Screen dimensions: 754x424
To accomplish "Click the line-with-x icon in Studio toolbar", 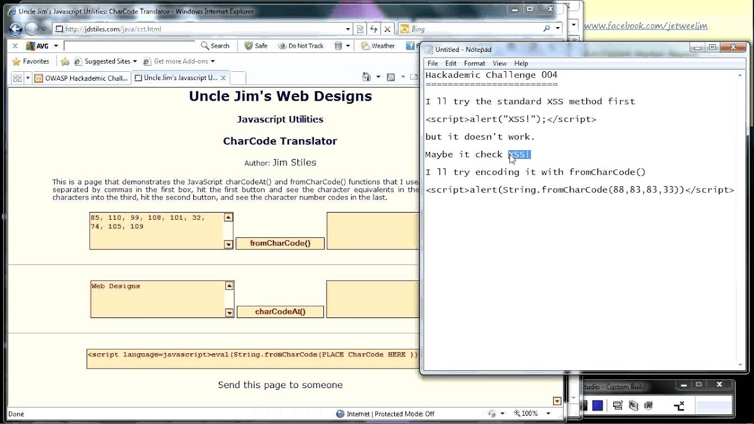I will pyautogui.click(x=679, y=405).
